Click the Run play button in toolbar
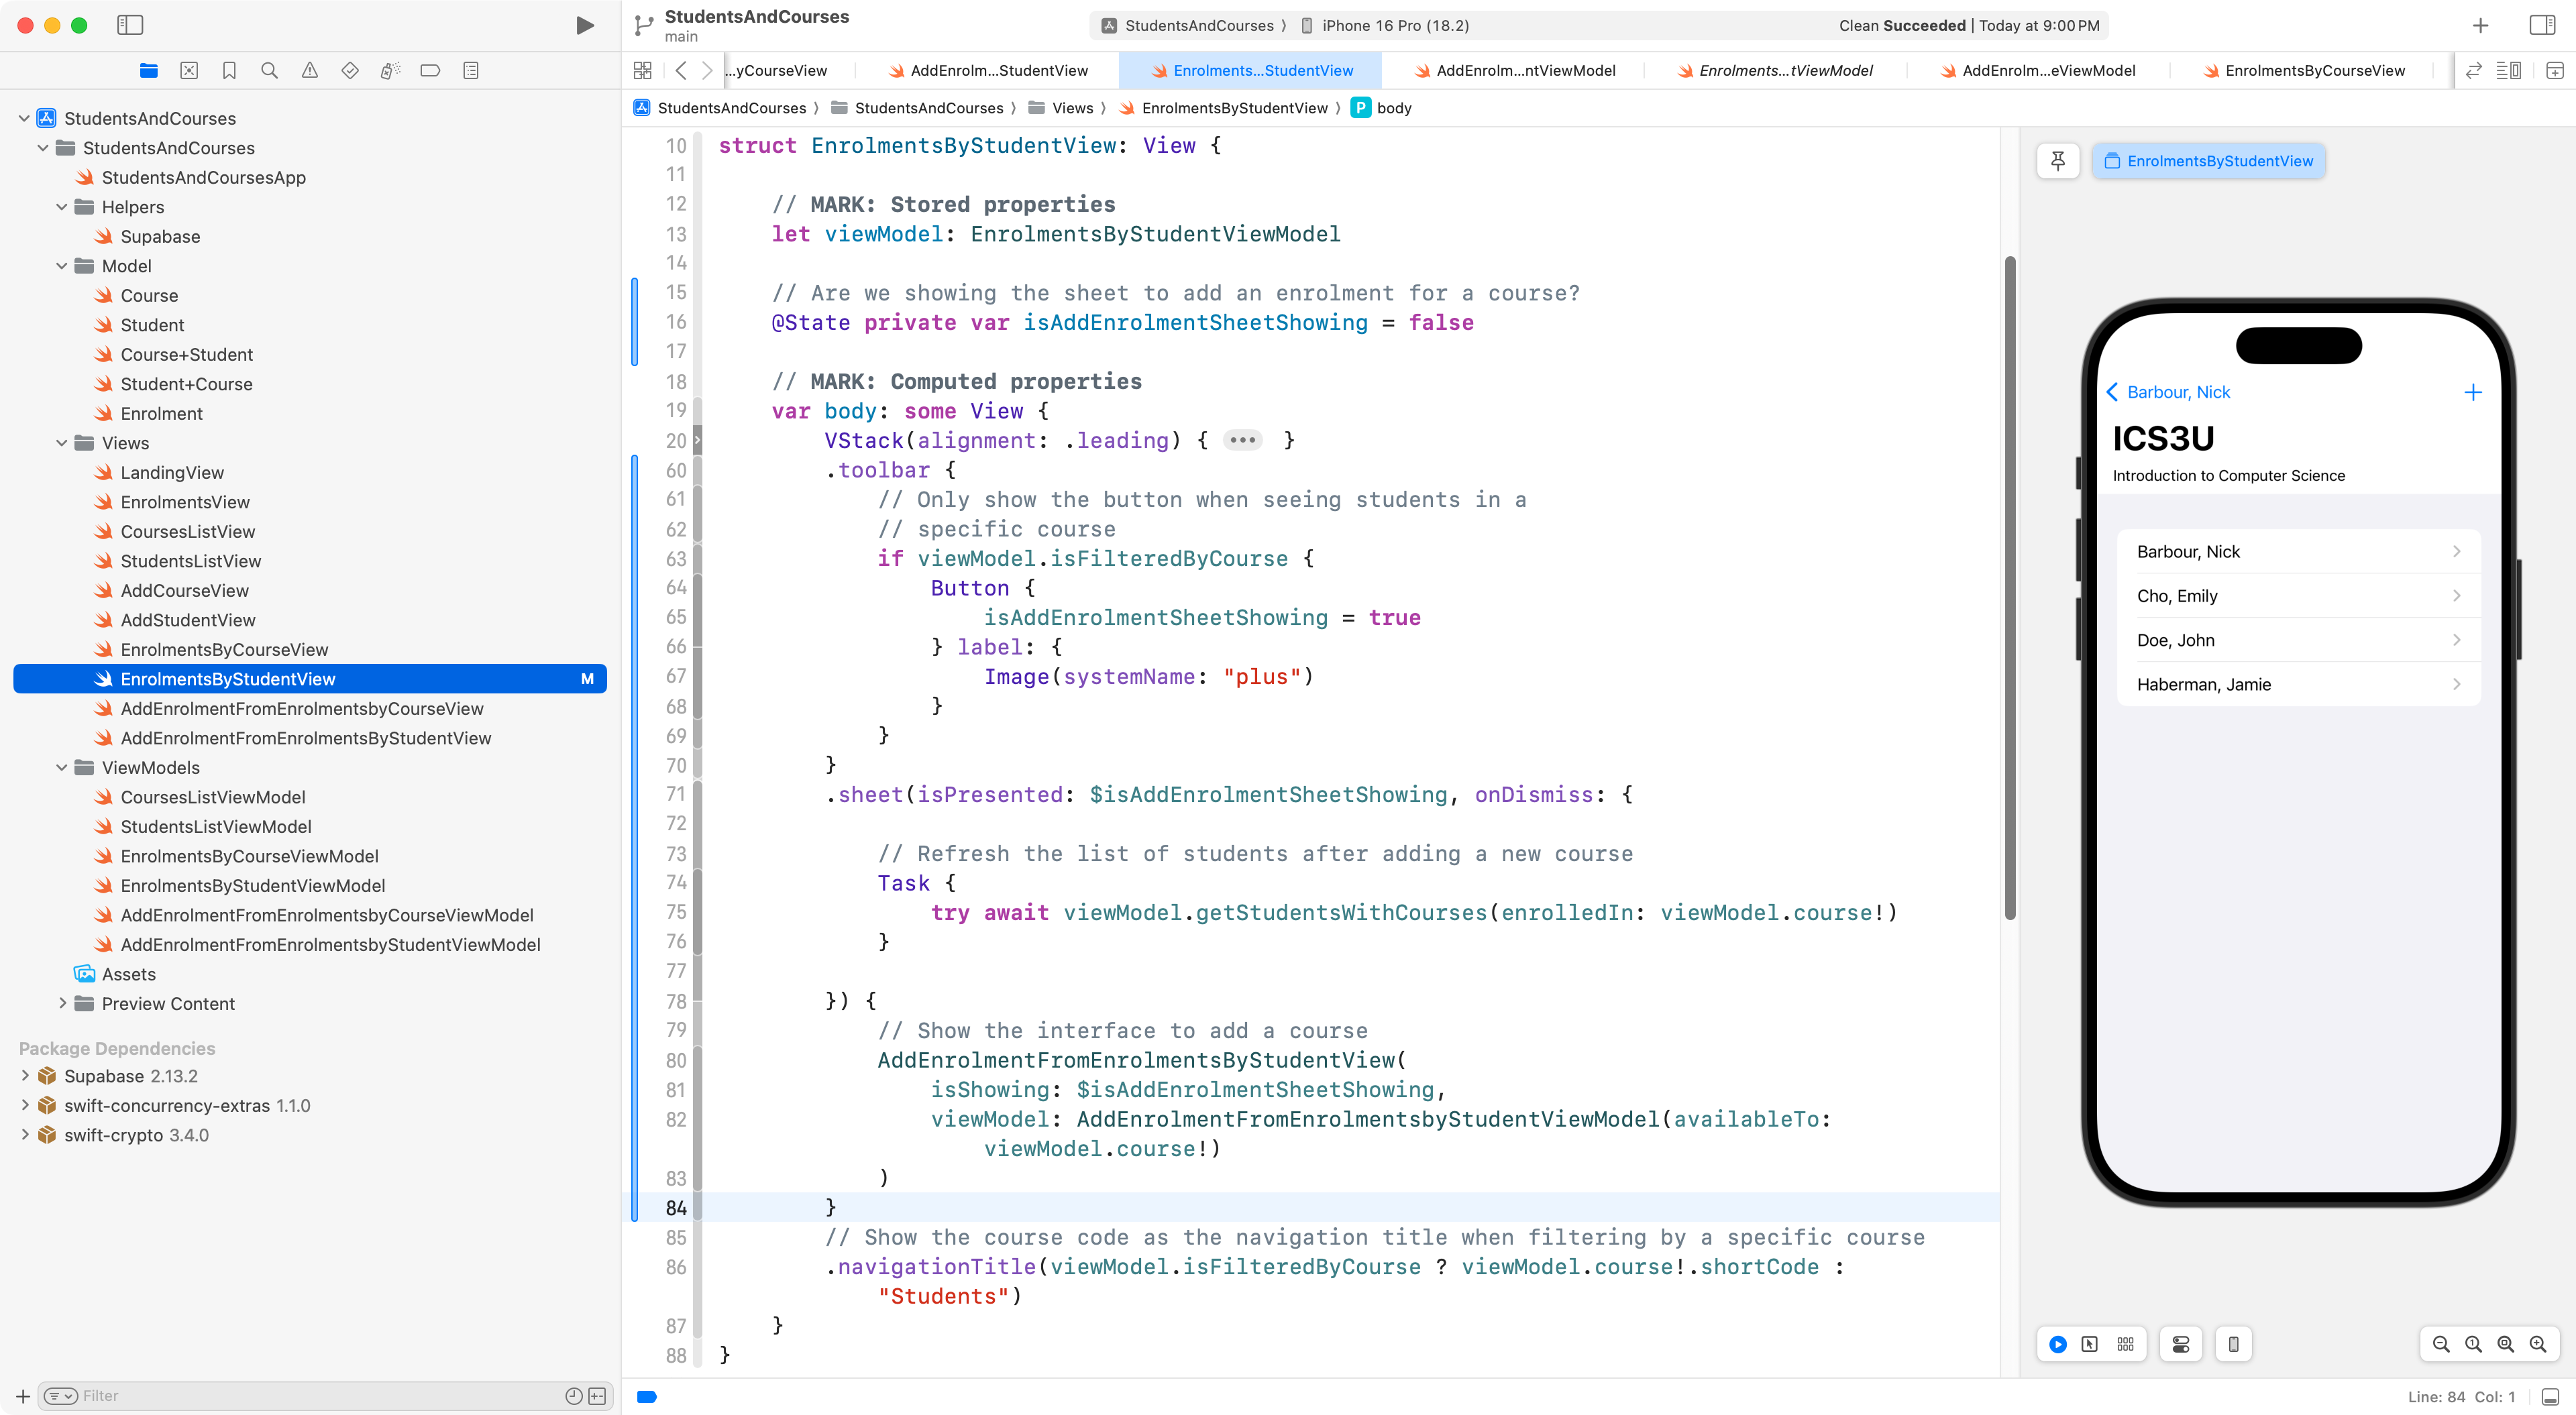Screen dimensions: 2576x1415 tap(585, 25)
